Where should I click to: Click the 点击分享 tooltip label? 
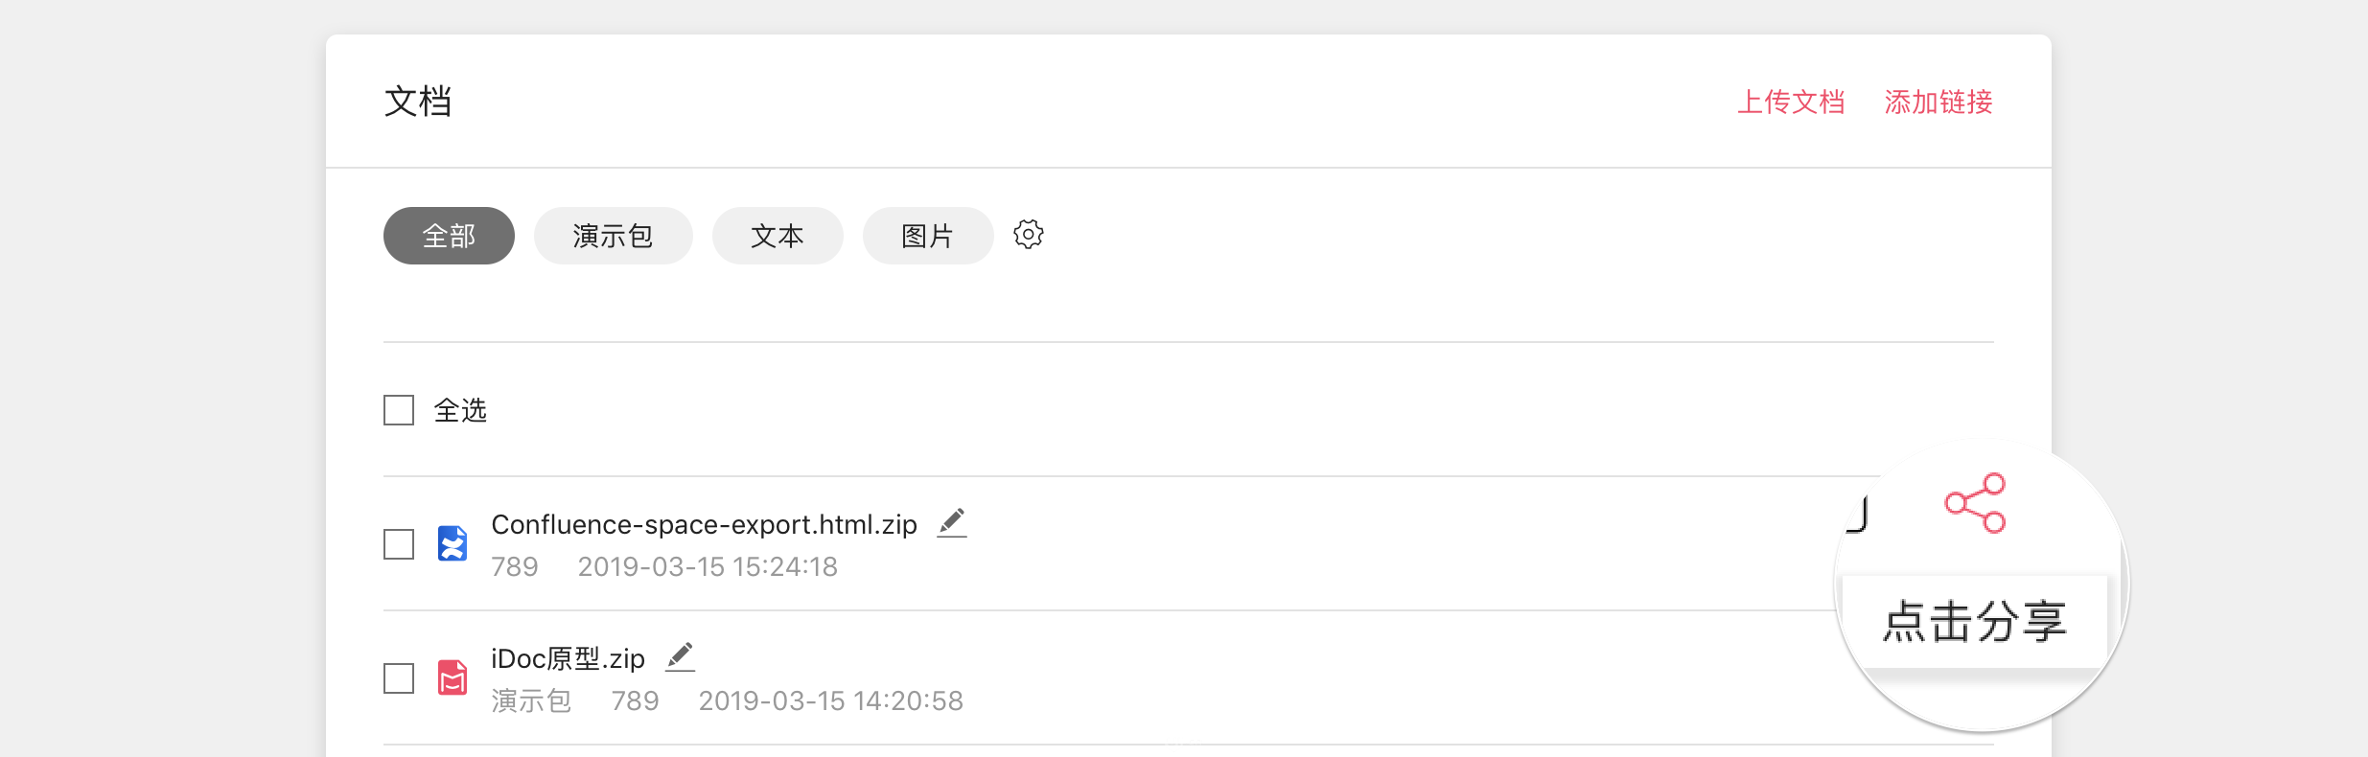(1975, 622)
